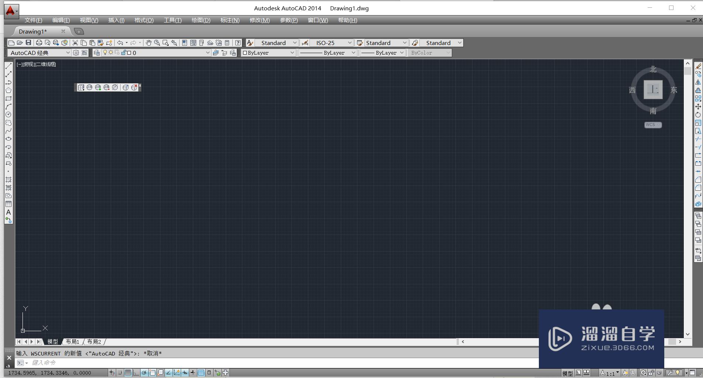Select the Line draw tool
The image size is (703, 378).
[x=8, y=66]
